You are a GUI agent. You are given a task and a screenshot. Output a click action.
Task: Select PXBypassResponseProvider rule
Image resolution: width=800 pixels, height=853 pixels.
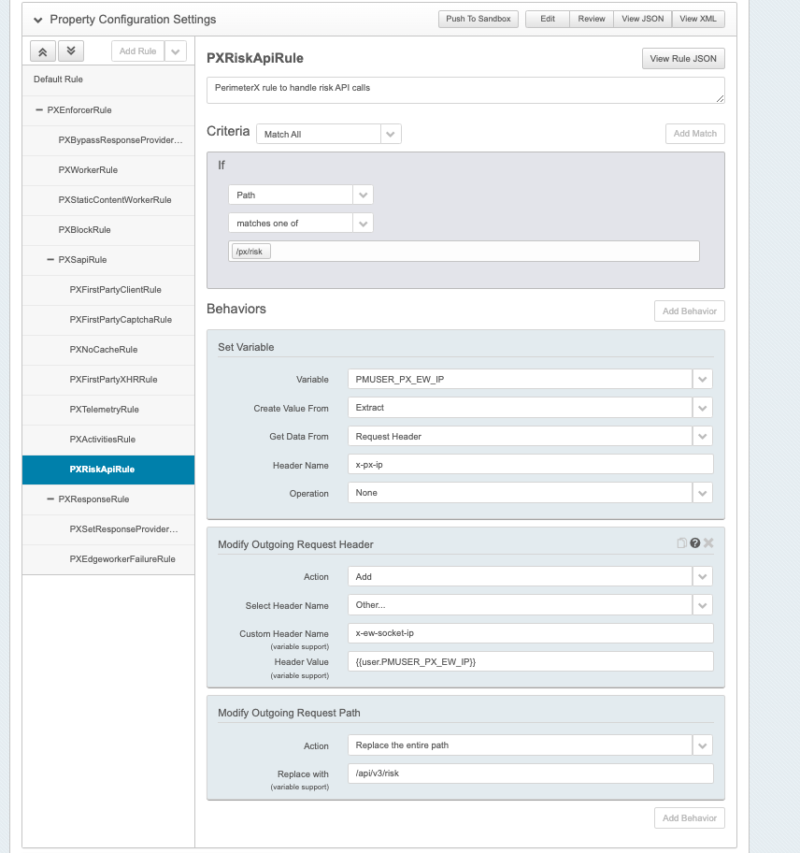(x=108, y=139)
